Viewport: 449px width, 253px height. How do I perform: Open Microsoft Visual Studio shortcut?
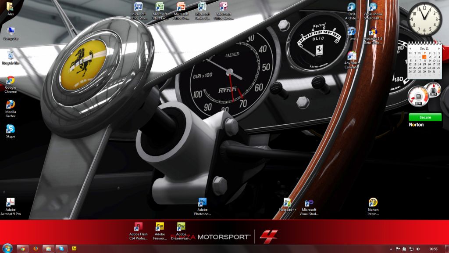309,207
